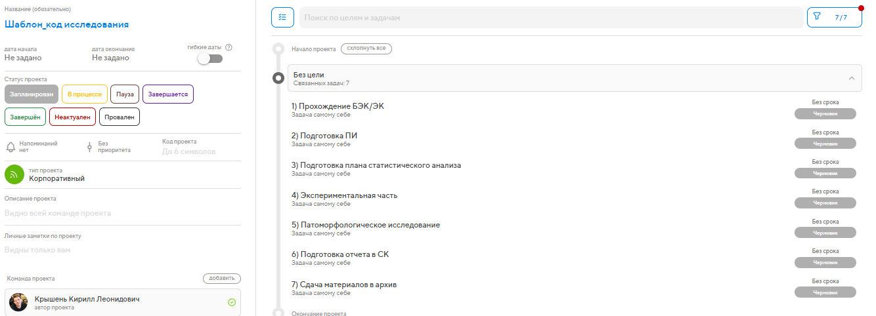Open task 6) Подготовка отчета в СК
The height and width of the screenshot is (316, 876).
[339, 254]
